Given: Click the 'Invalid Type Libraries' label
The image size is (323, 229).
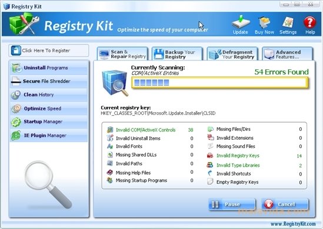Looking at the screenshot, I should pos(238,165).
